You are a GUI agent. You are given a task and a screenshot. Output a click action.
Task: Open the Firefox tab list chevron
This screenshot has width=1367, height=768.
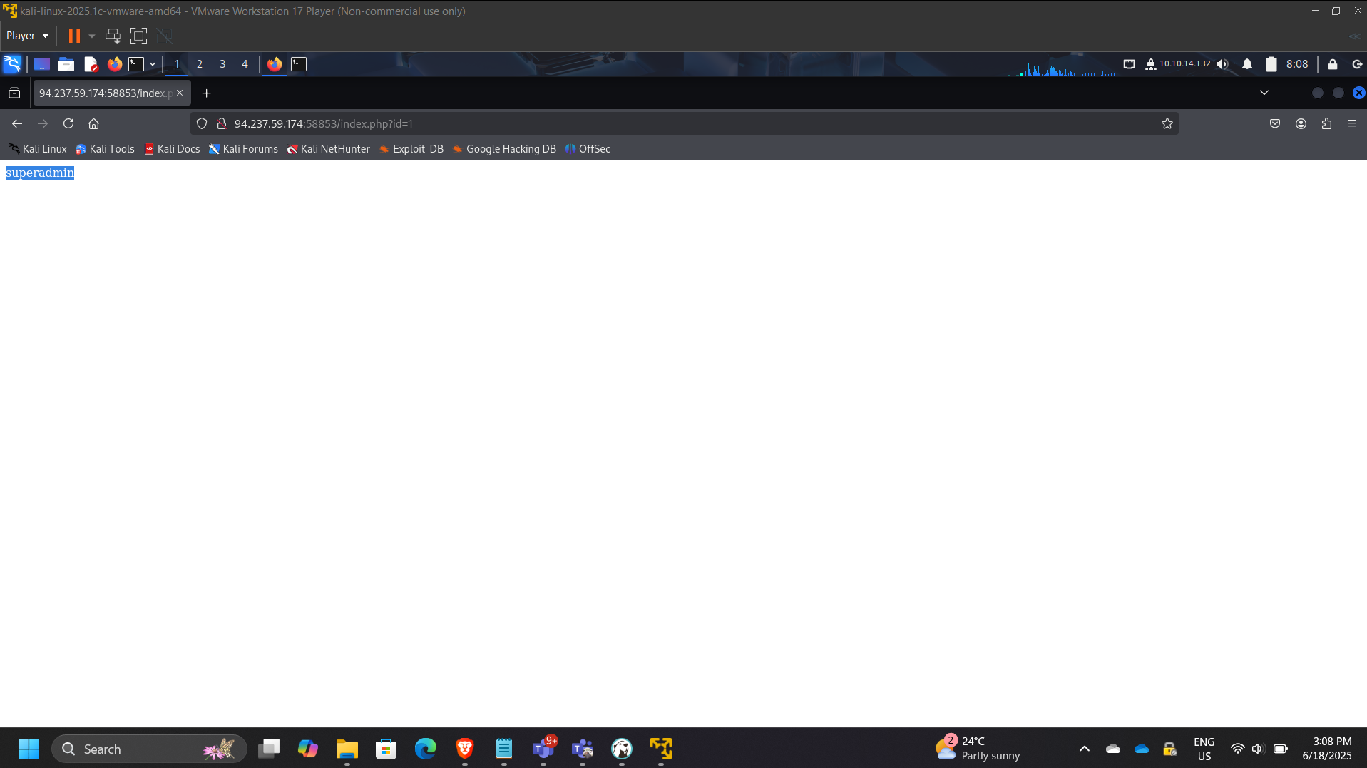[x=1264, y=93]
